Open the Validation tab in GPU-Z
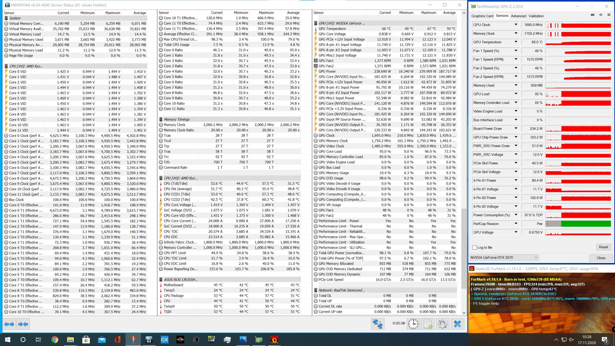 [536, 16]
